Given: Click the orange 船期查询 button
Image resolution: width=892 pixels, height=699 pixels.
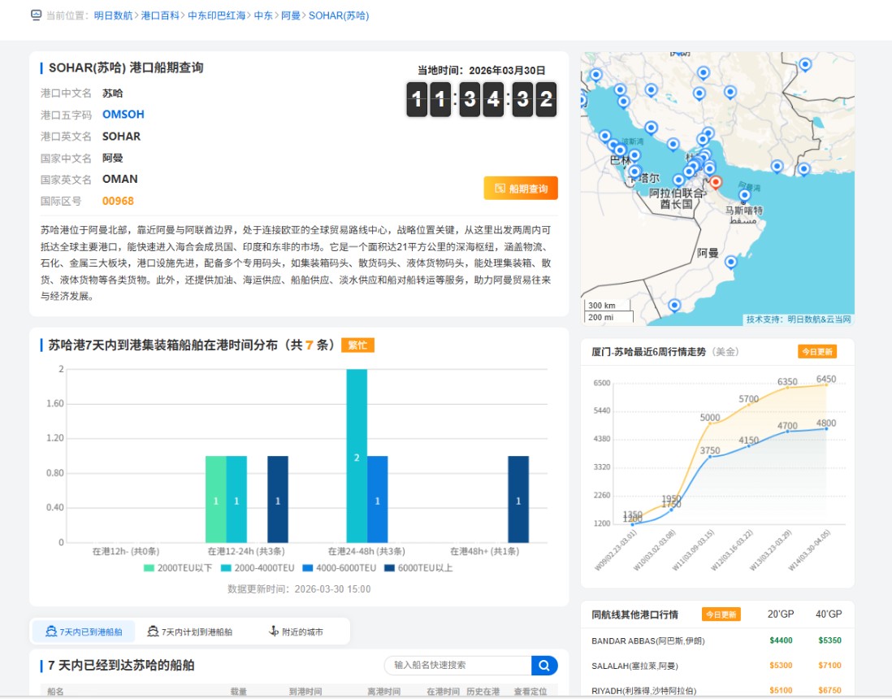Looking at the screenshot, I should 521,188.
